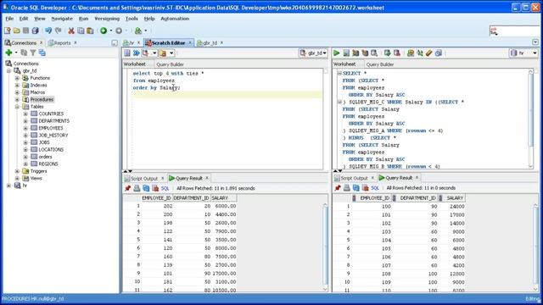
Task: Close the Connections panel tab
Action: click(x=42, y=42)
